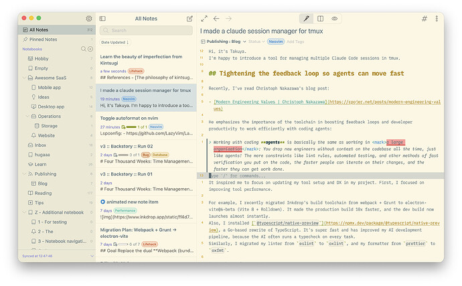This screenshot has height=286, width=462.
Task: Open the Toggle autoformat on nvim note
Action: [146, 126]
